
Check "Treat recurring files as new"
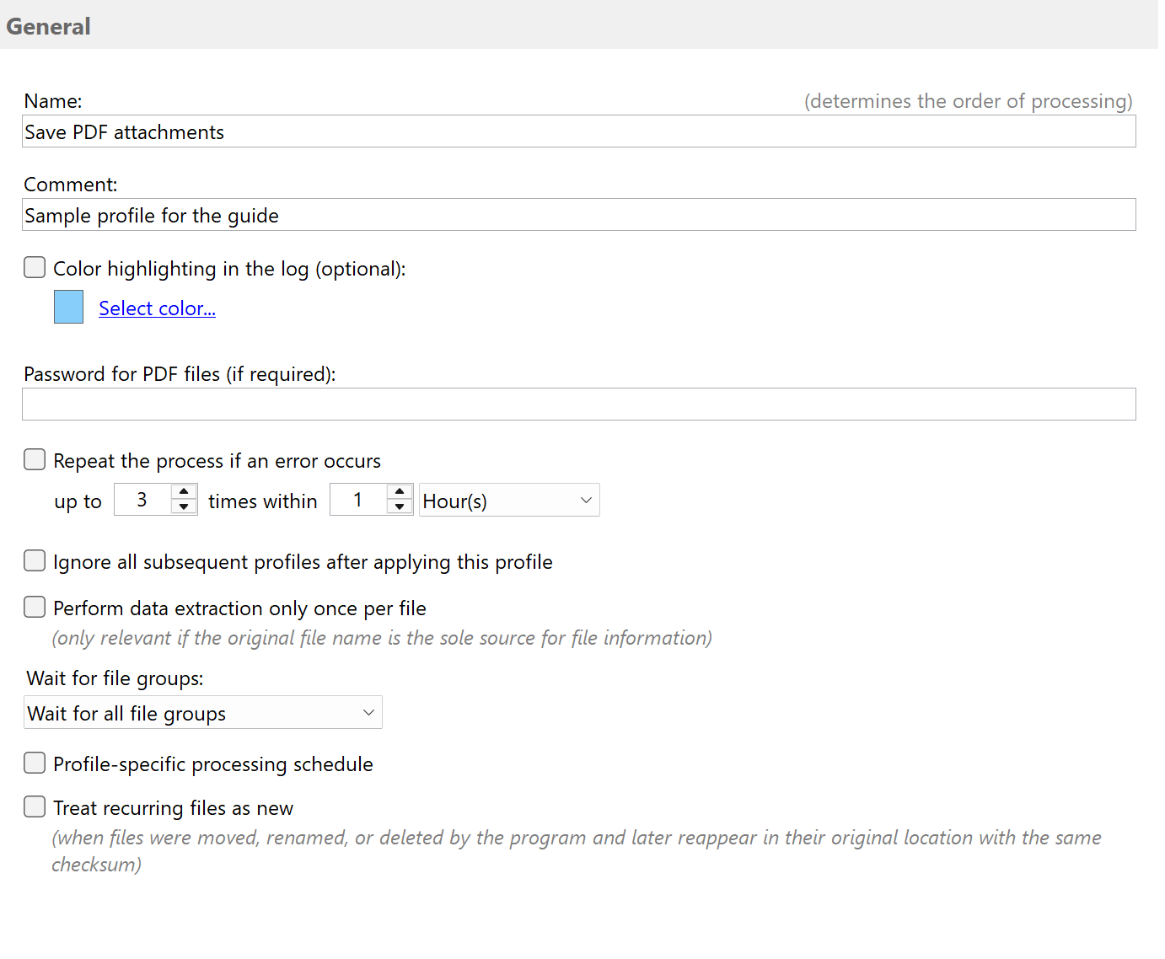(x=35, y=806)
